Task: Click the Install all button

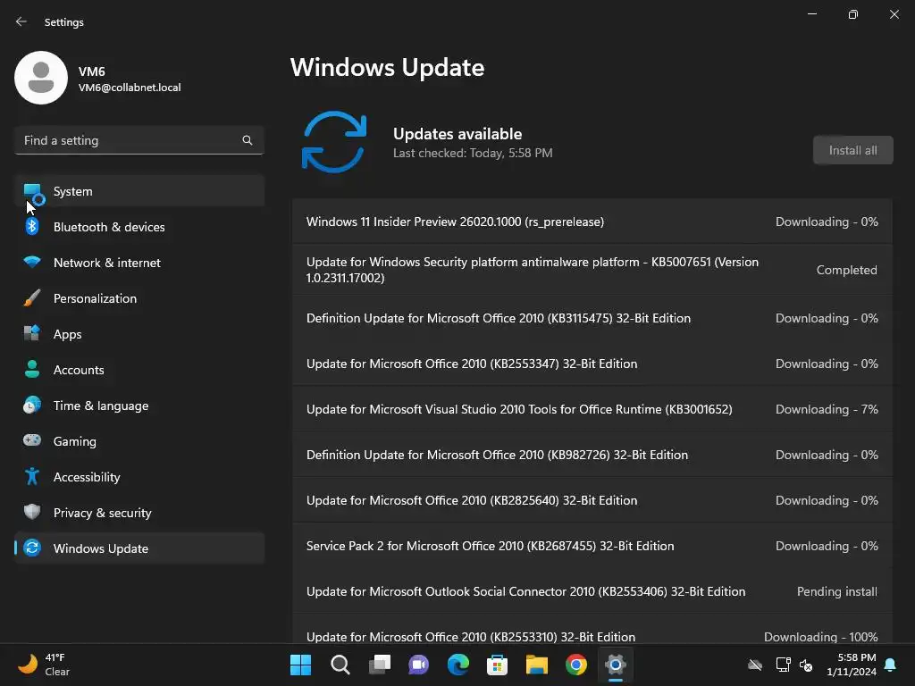Action: click(x=852, y=150)
